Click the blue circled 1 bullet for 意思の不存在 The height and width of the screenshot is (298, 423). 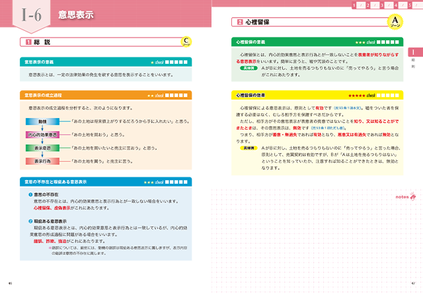(x=30, y=194)
